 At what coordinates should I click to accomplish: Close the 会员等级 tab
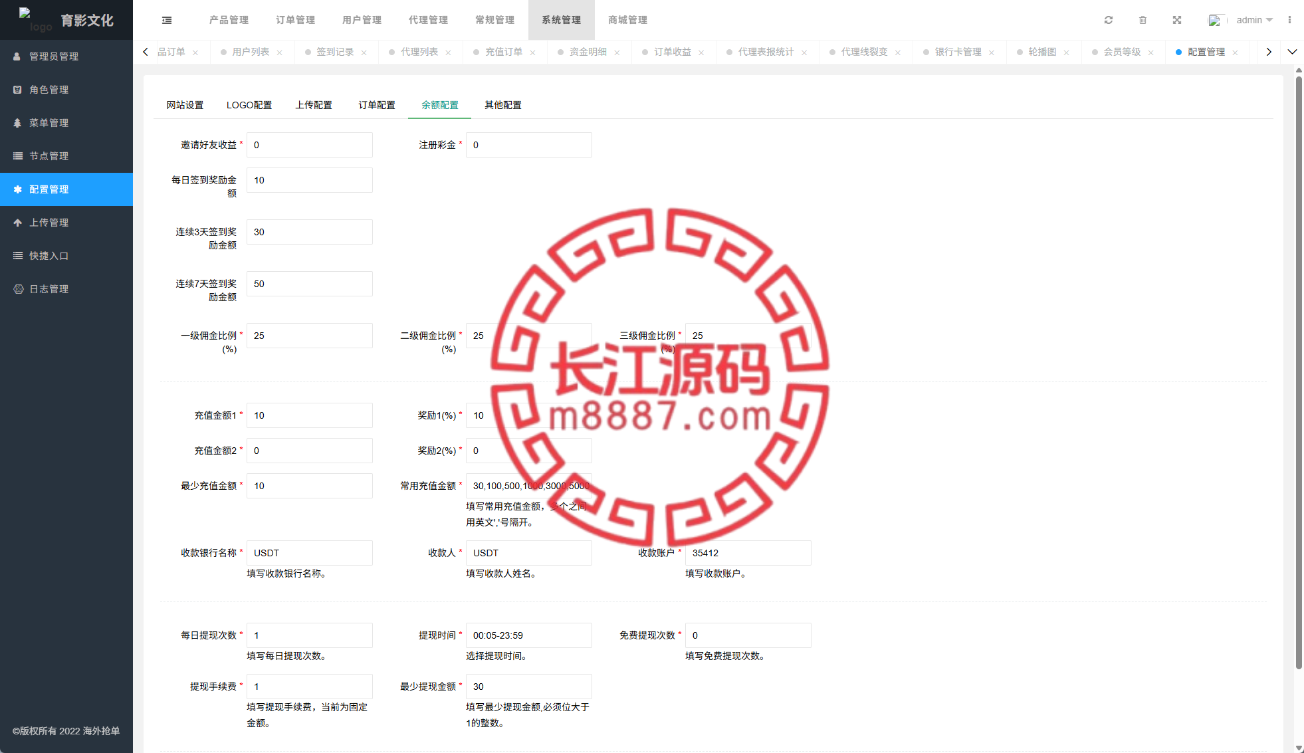[x=1151, y=53]
